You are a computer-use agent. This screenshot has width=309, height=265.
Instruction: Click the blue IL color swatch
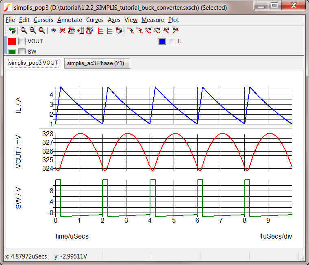pyautogui.click(x=162, y=41)
